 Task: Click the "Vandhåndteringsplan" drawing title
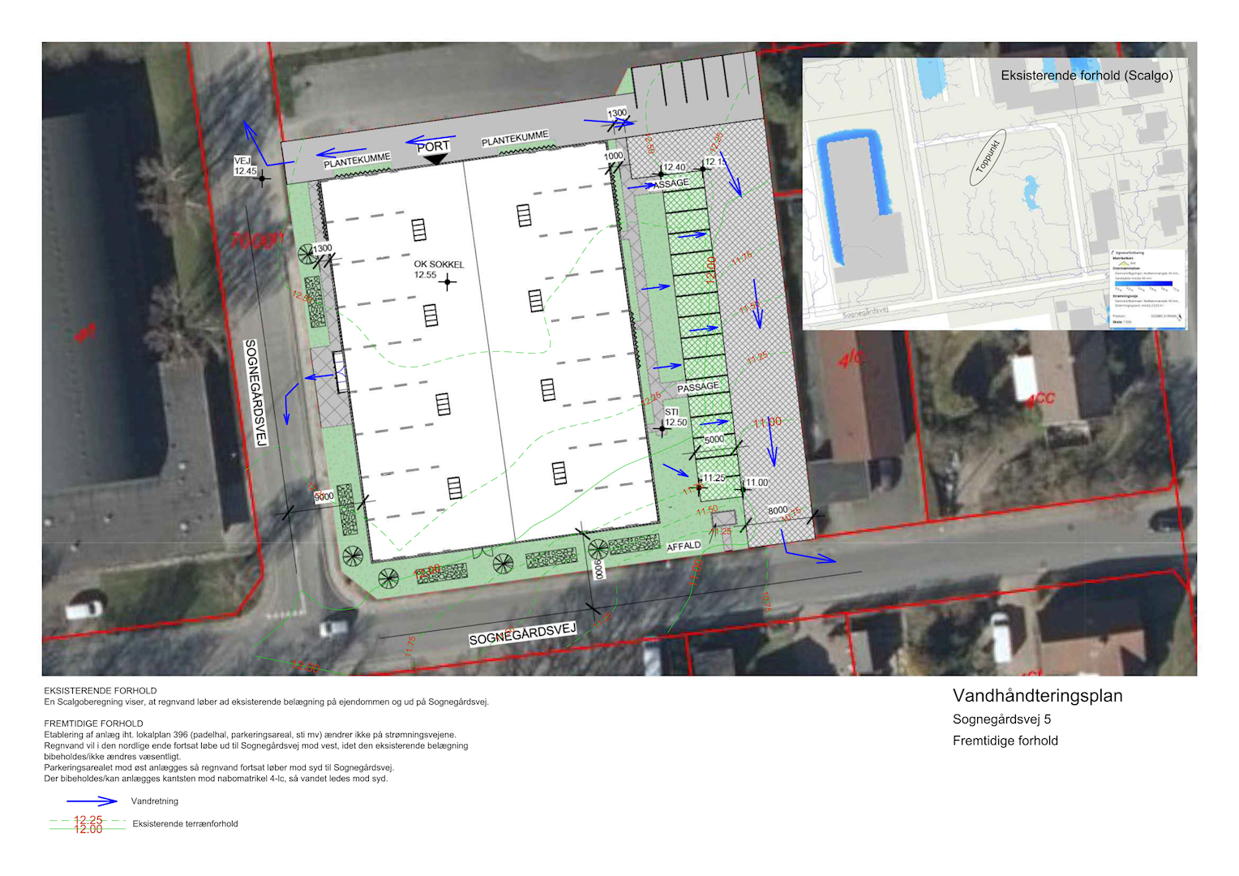[1037, 696]
